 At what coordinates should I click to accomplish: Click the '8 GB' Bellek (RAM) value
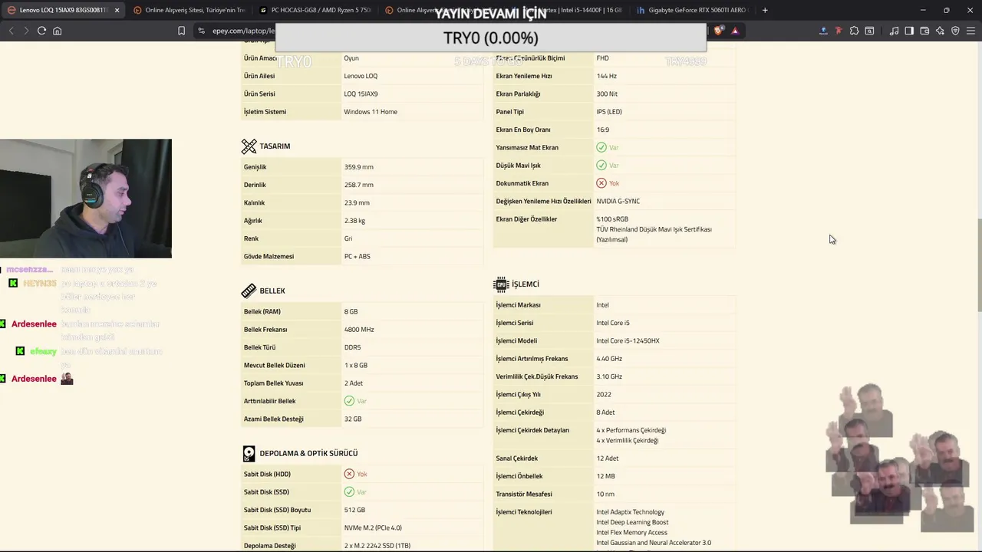351,311
